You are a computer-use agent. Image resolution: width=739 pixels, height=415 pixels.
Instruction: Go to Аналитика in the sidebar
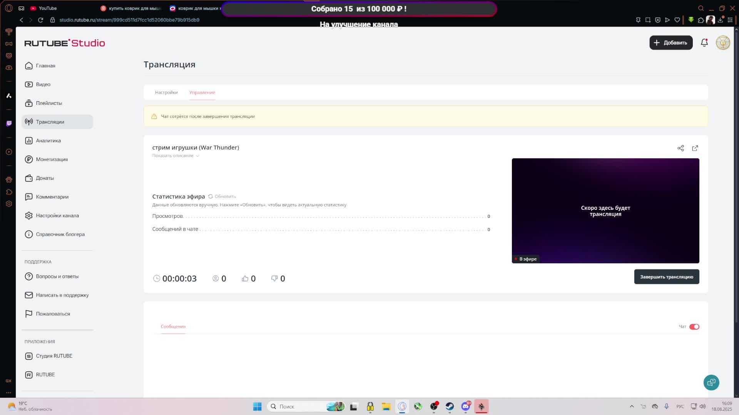pos(48,141)
